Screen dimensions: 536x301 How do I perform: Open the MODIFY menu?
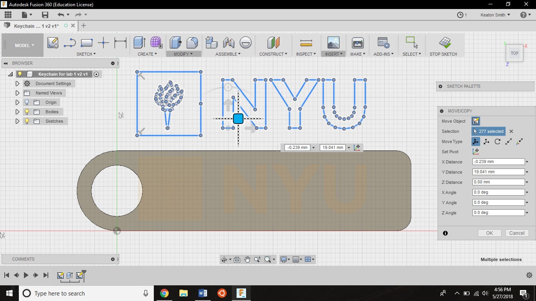coord(183,54)
